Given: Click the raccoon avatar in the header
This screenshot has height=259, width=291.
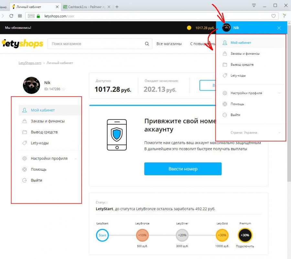Looking at the screenshot, I should pos(226,27).
